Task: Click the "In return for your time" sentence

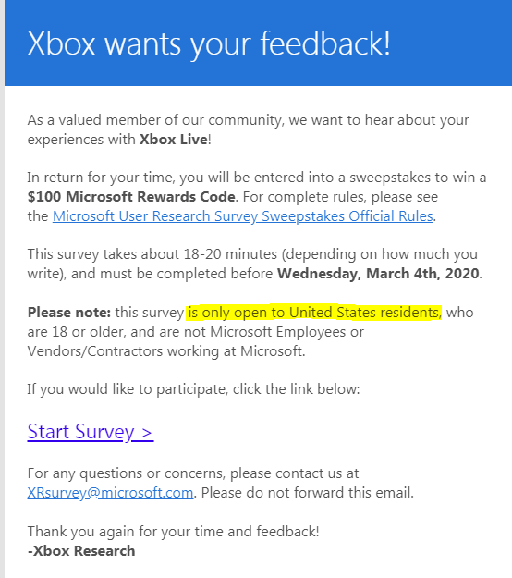Action: tap(257, 178)
